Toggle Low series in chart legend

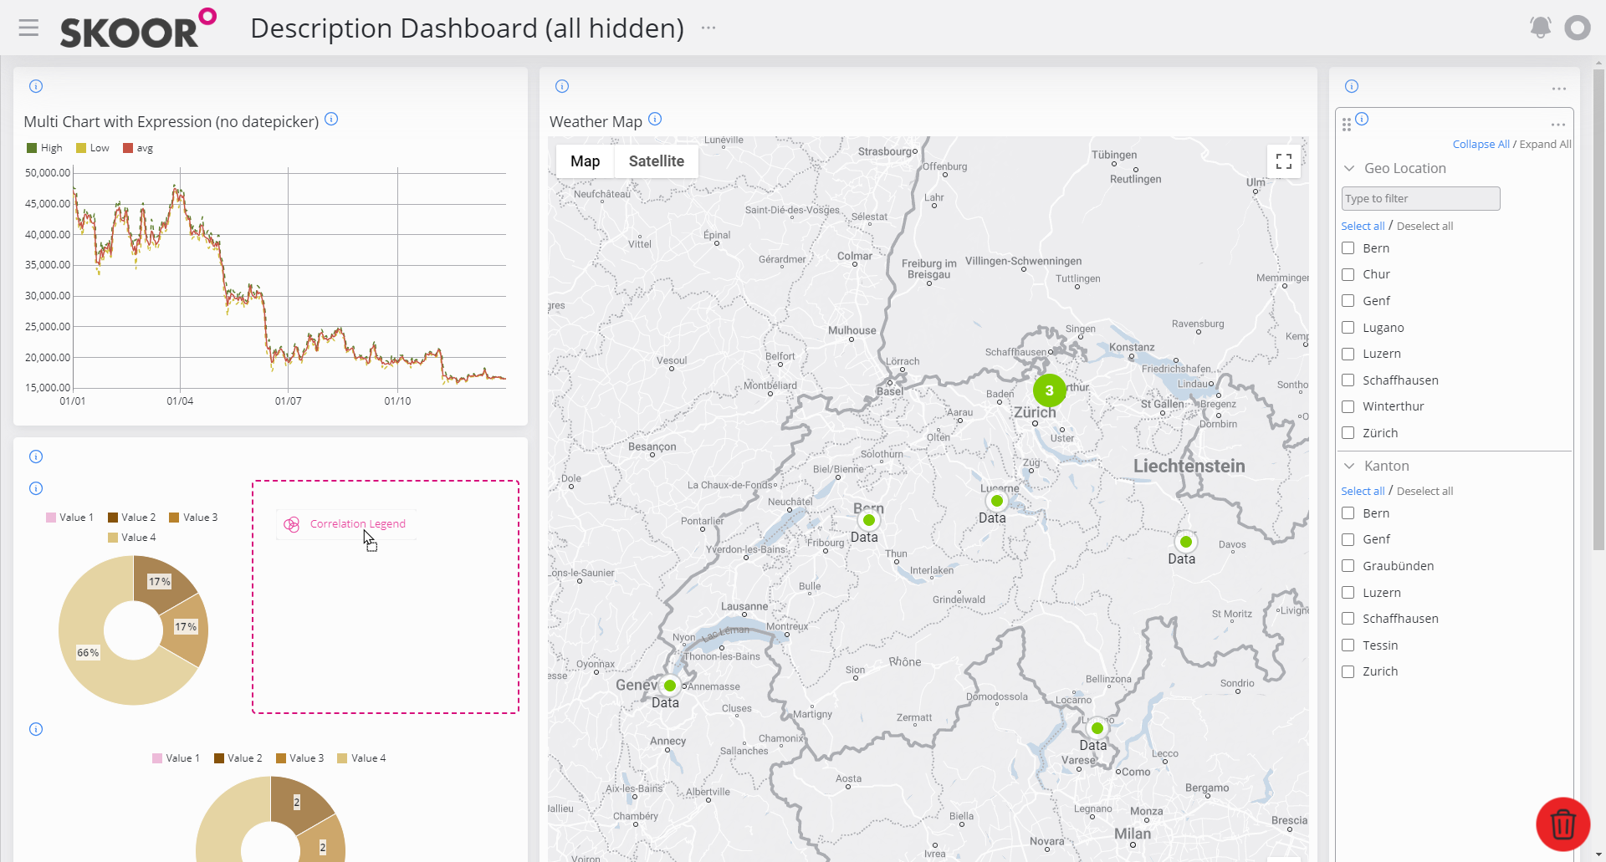point(93,148)
